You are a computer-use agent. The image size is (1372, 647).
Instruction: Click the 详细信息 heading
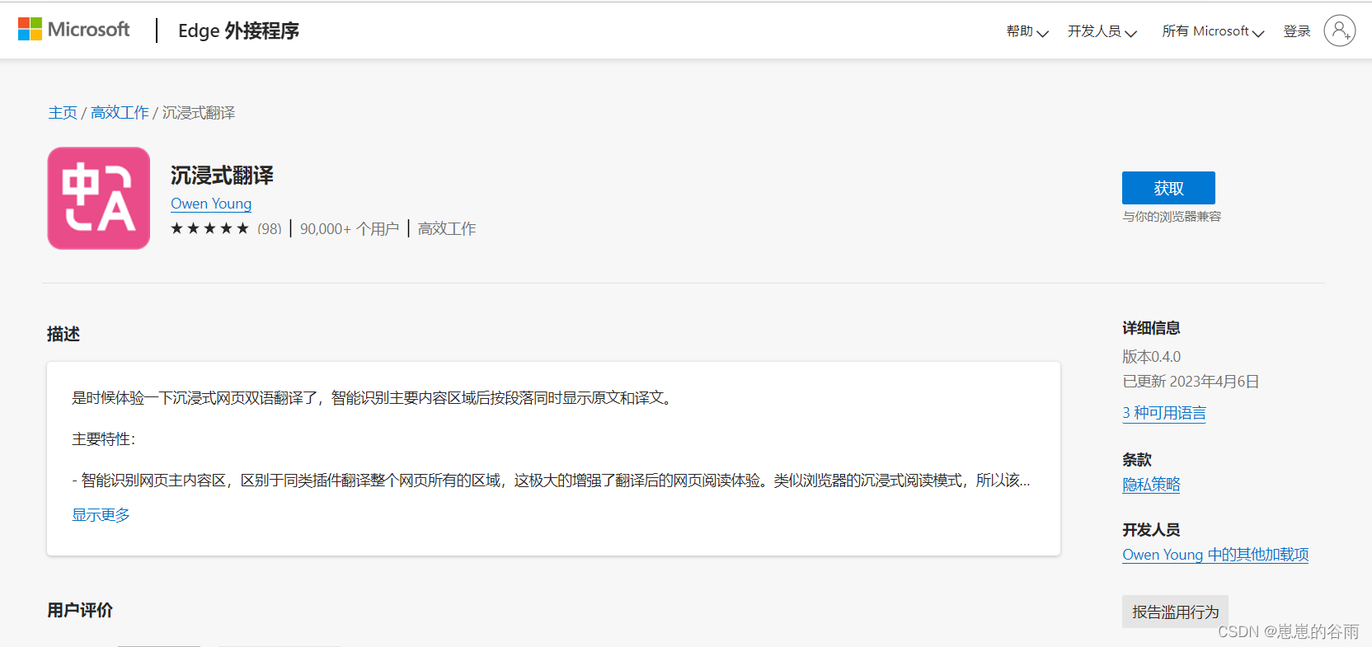(1151, 328)
